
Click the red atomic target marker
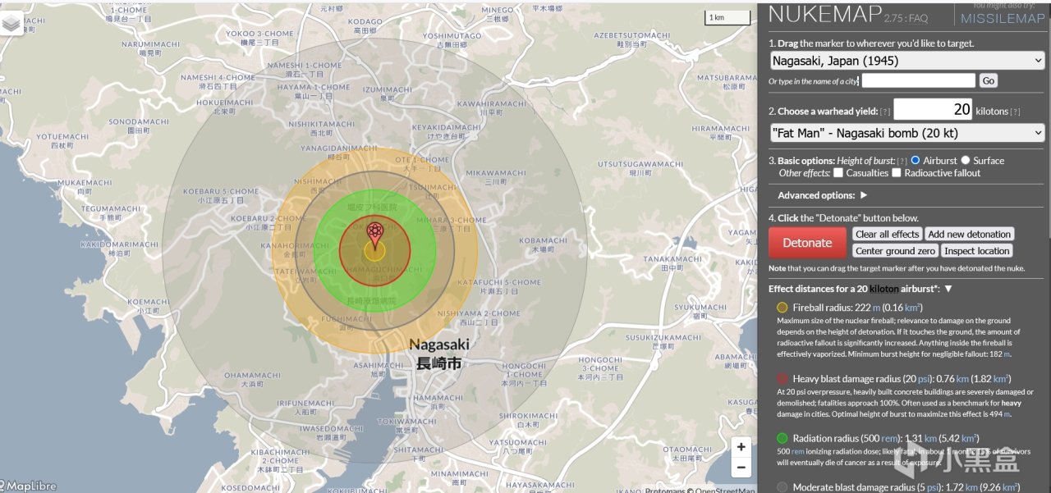tap(374, 235)
